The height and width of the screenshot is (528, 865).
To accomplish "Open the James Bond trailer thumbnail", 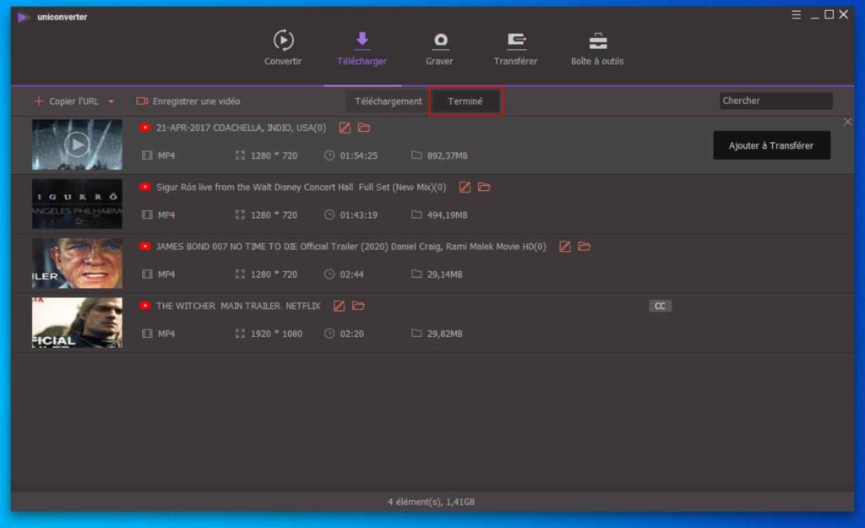I will pyautogui.click(x=77, y=264).
